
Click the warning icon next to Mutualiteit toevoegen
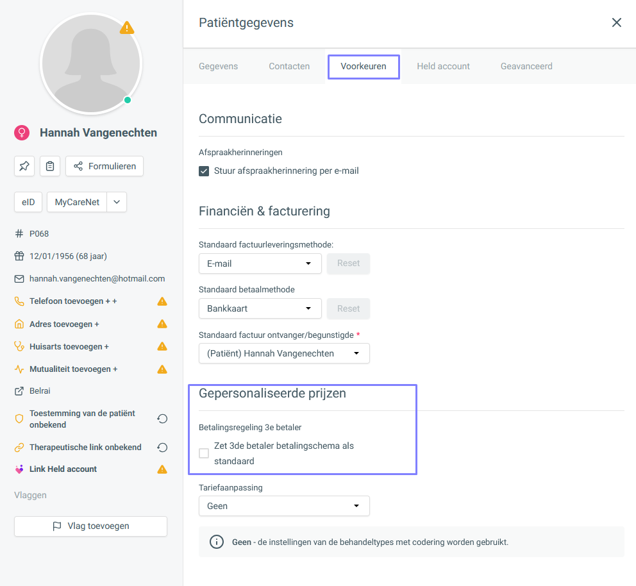pos(162,369)
